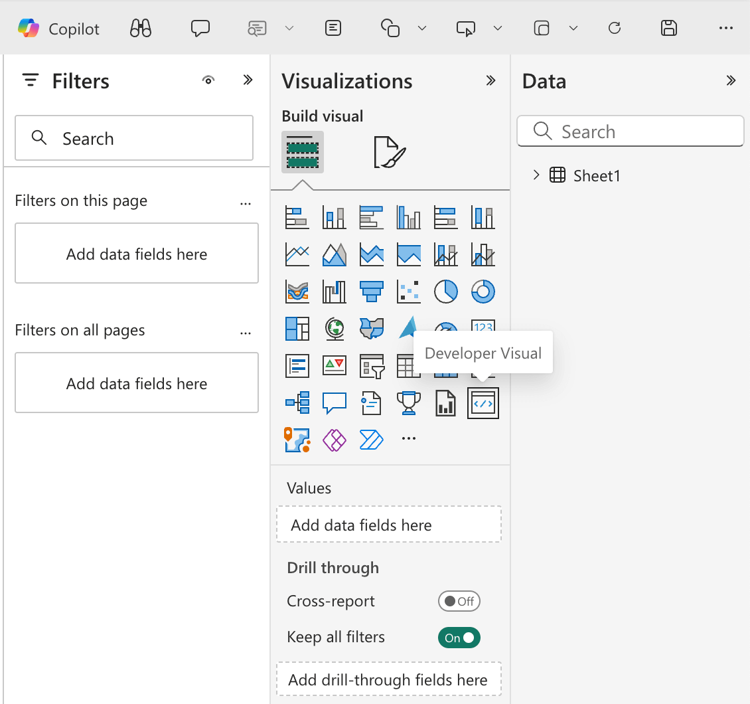Add the decomposition tree visual
The height and width of the screenshot is (704, 750).
click(x=297, y=402)
